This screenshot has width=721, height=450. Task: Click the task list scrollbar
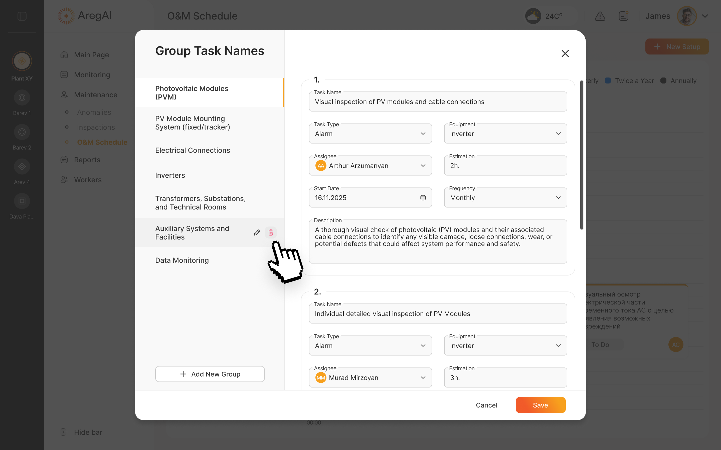click(x=581, y=155)
